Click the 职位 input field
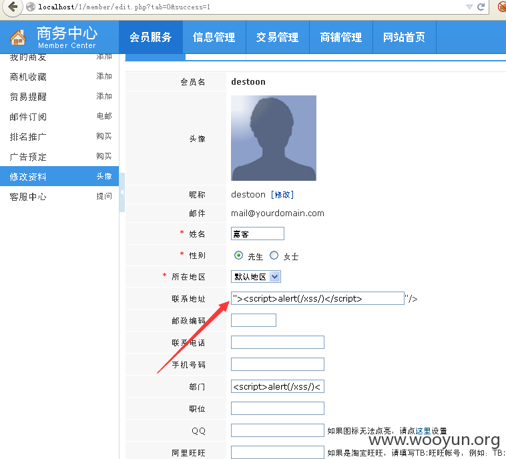 tap(278, 408)
